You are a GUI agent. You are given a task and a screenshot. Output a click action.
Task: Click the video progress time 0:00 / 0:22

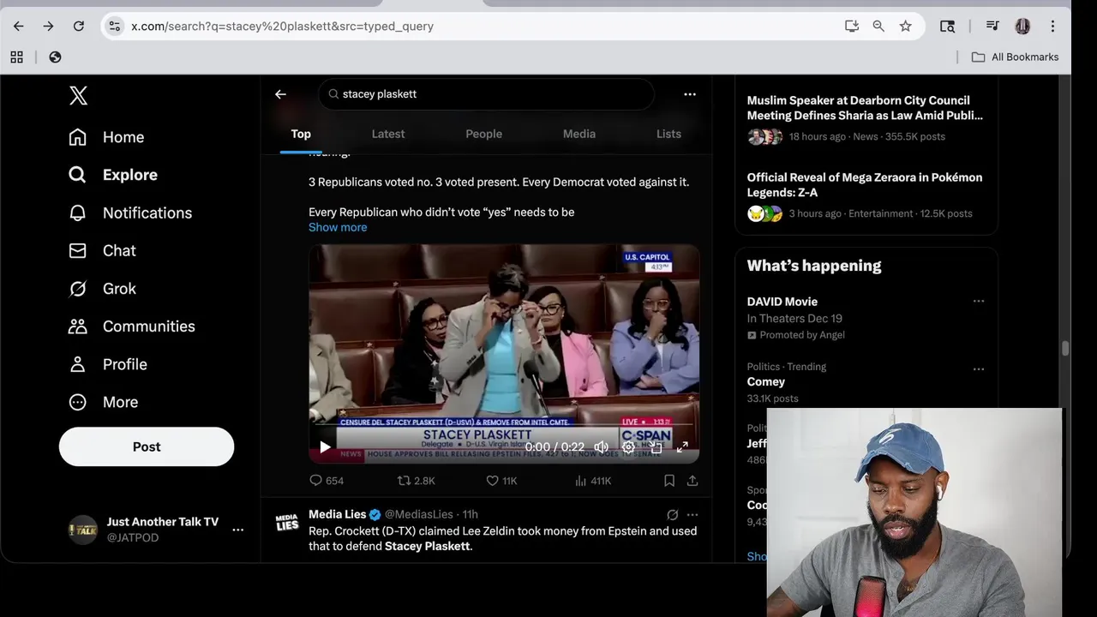click(554, 447)
